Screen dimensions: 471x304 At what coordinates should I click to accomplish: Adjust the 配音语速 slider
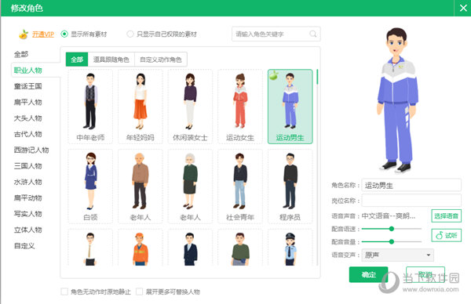392,229
